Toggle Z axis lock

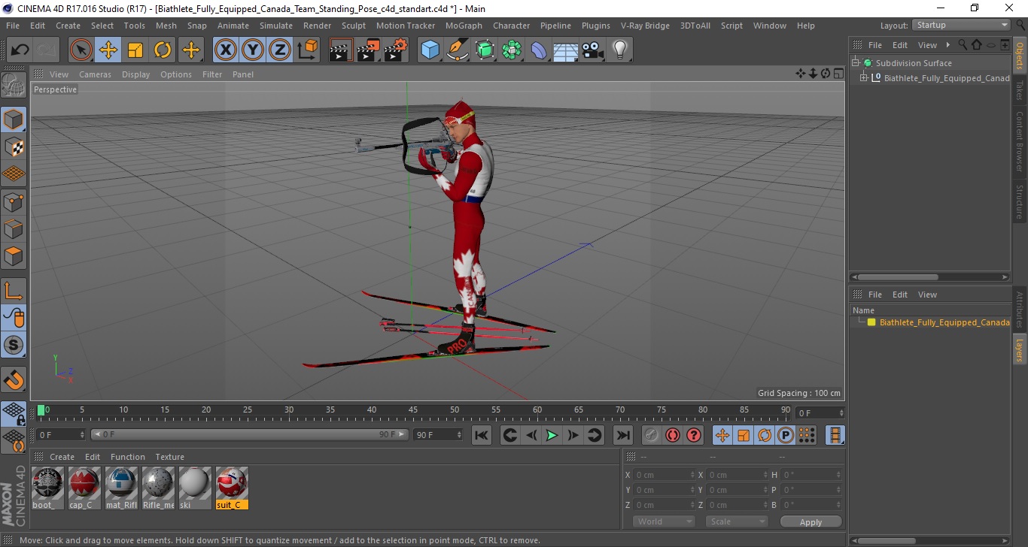(280, 50)
